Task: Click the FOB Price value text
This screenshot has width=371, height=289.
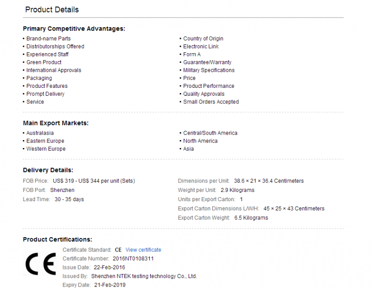Action: click(x=94, y=181)
